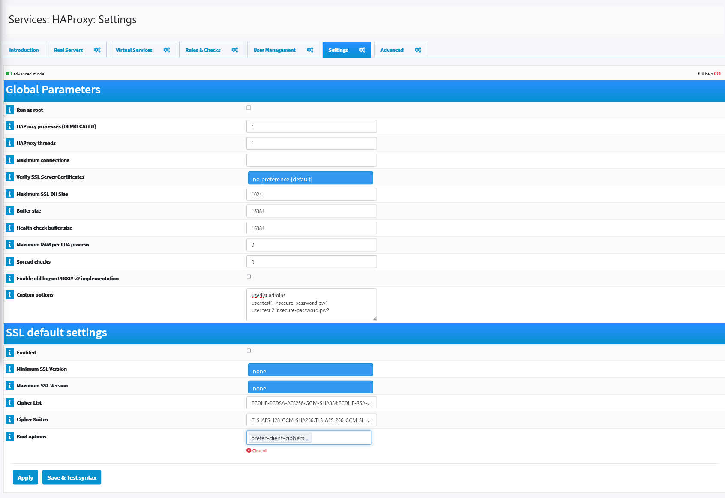
Task: Show help for Enable old bogus PROXY v2
Action: (9, 279)
